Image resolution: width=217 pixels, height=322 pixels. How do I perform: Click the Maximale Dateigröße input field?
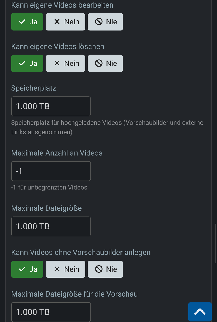51,226
